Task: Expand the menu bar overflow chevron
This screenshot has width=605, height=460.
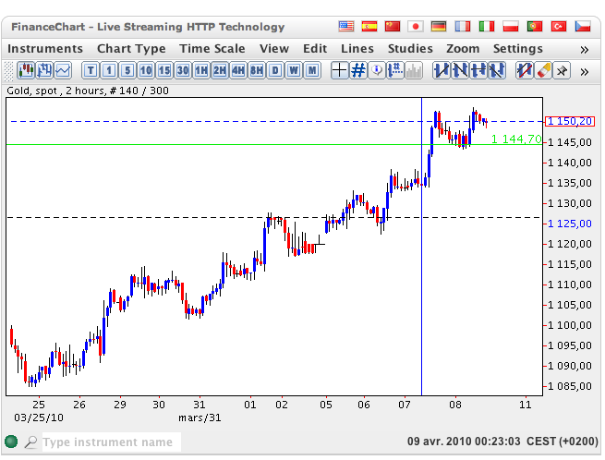Action: pyautogui.click(x=584, y=49)
